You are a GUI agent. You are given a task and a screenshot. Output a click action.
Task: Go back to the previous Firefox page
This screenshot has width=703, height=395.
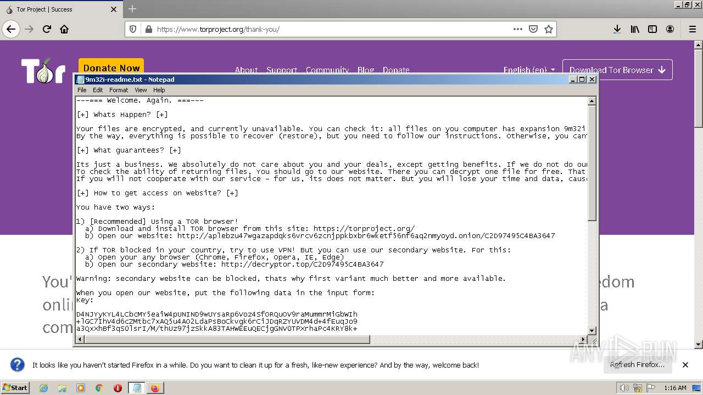11,29
